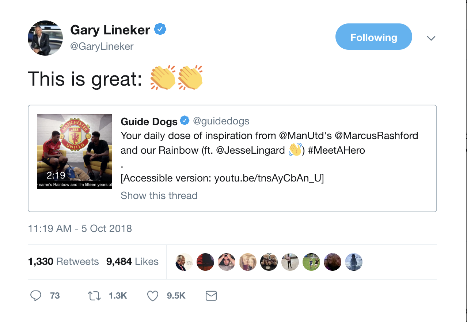Click the reply speech bubble icon
Screen dimensions: 467x322
pos(35,296)
